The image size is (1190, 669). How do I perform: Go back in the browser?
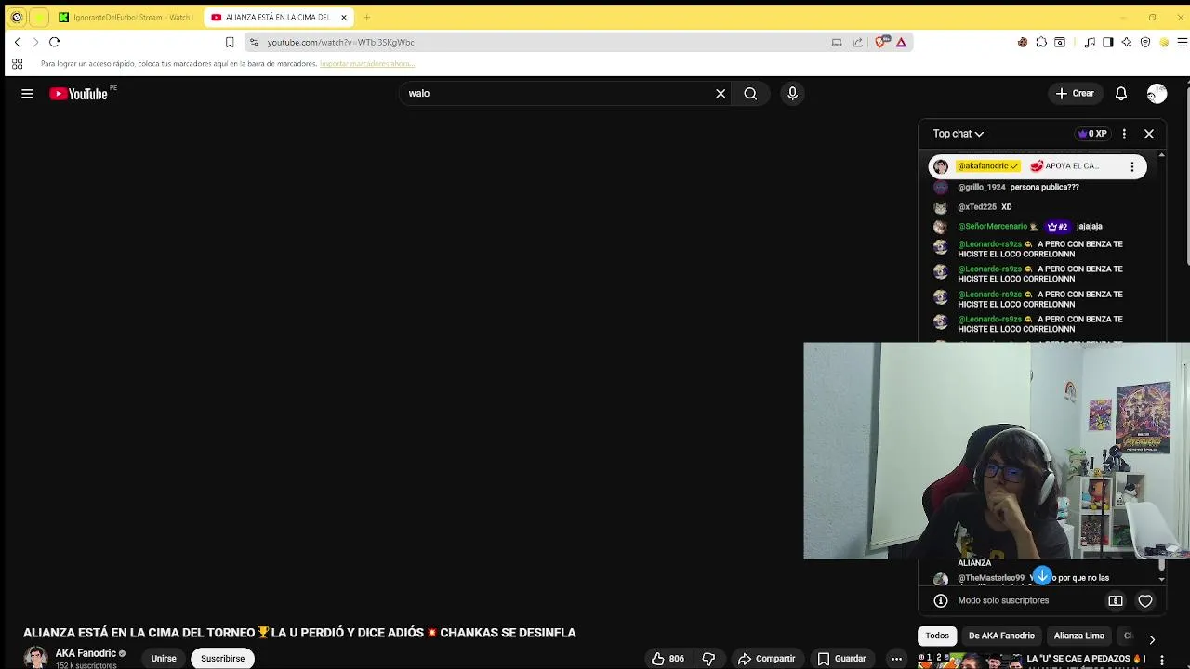[x=17, y=42]
